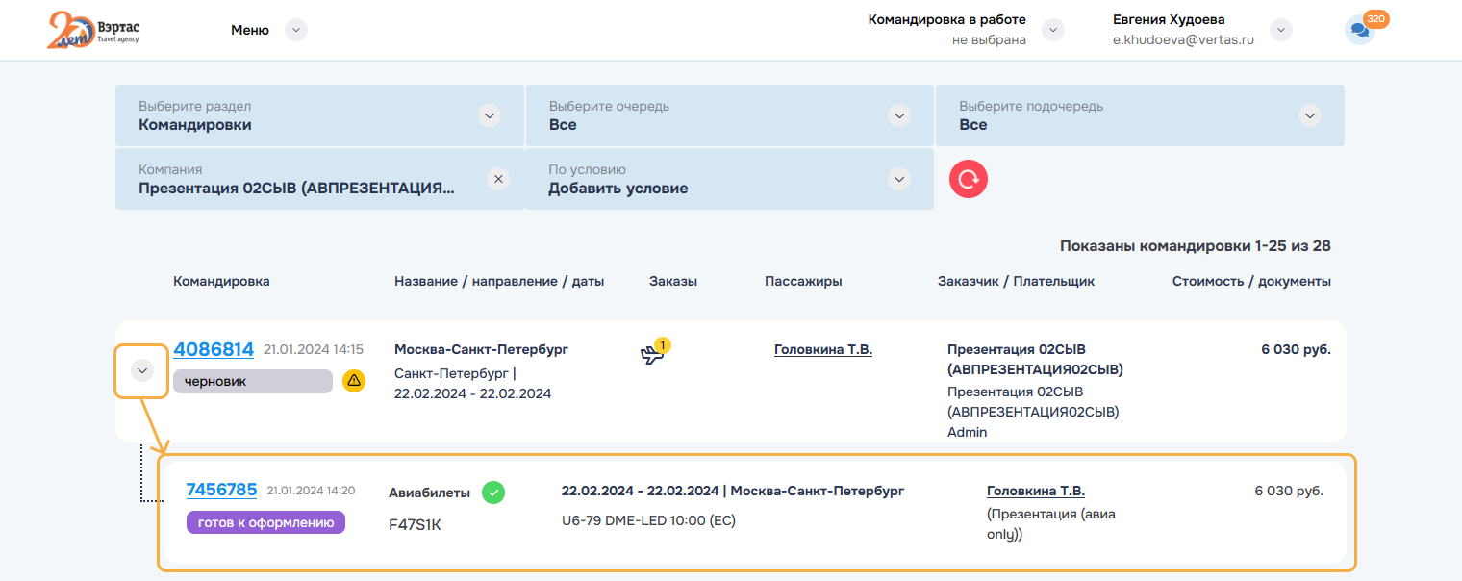This screenshot has width=1462, height=581.
Task: Open trip number 4086814 link
Action: pyautogui.click(x=214, y=349)
